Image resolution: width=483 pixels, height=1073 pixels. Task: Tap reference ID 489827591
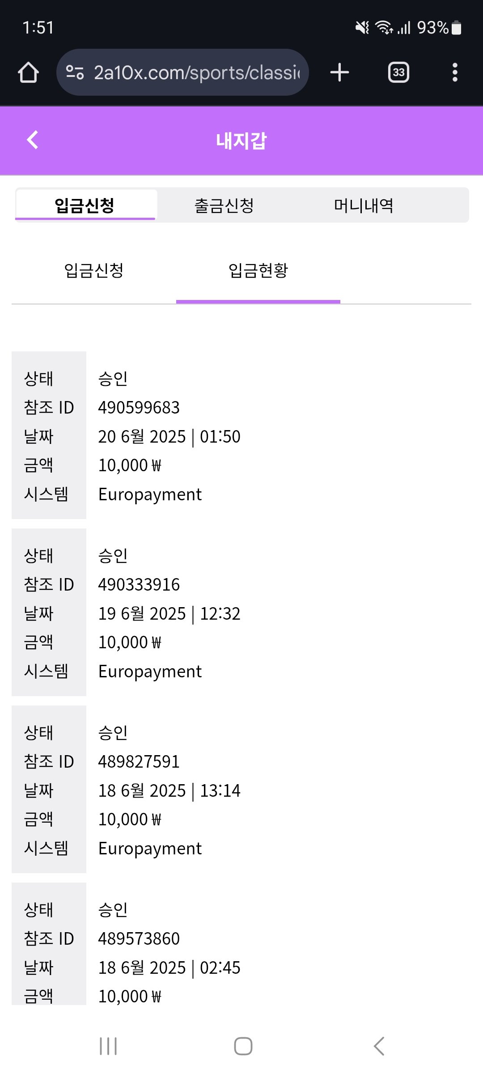[x=139, y=762]
